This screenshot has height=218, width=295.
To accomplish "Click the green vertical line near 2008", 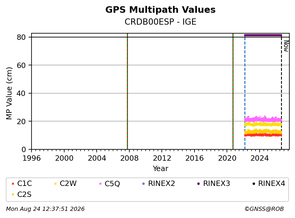I will (127, 91).
